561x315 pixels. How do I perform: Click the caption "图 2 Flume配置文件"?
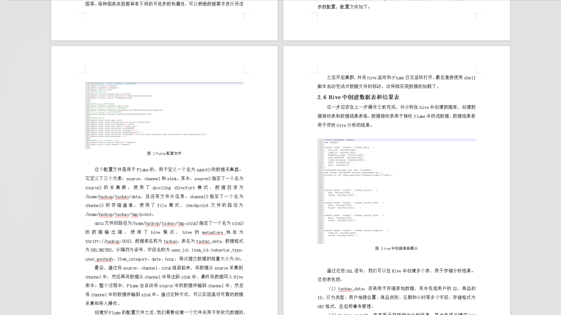[164, 153]
